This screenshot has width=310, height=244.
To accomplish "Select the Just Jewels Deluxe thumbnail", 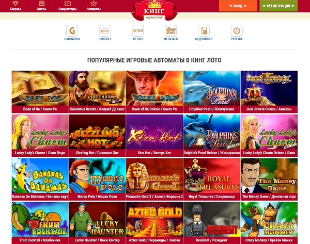I will tap(269, 88).
